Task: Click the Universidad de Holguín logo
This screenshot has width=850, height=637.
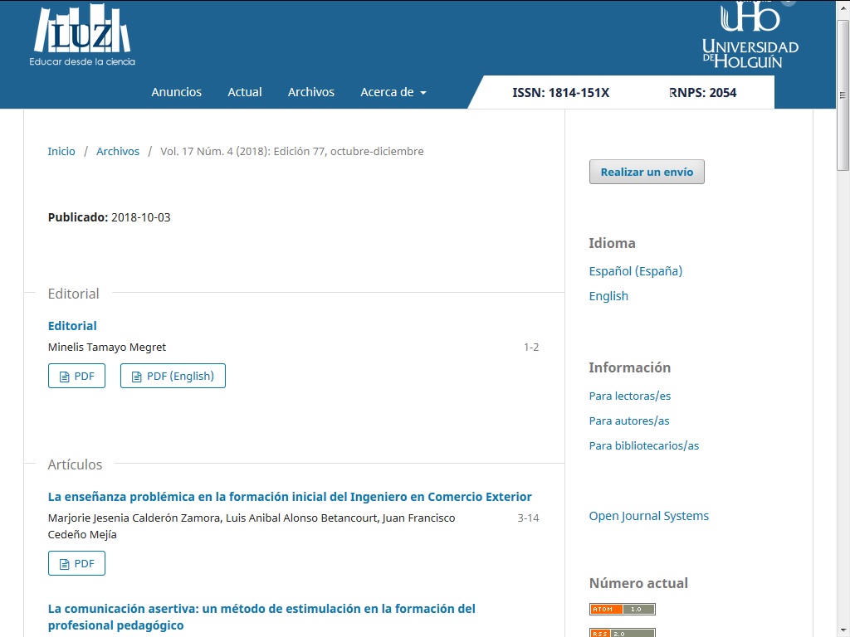Action: pyautogui.click(x=750, y=37)
